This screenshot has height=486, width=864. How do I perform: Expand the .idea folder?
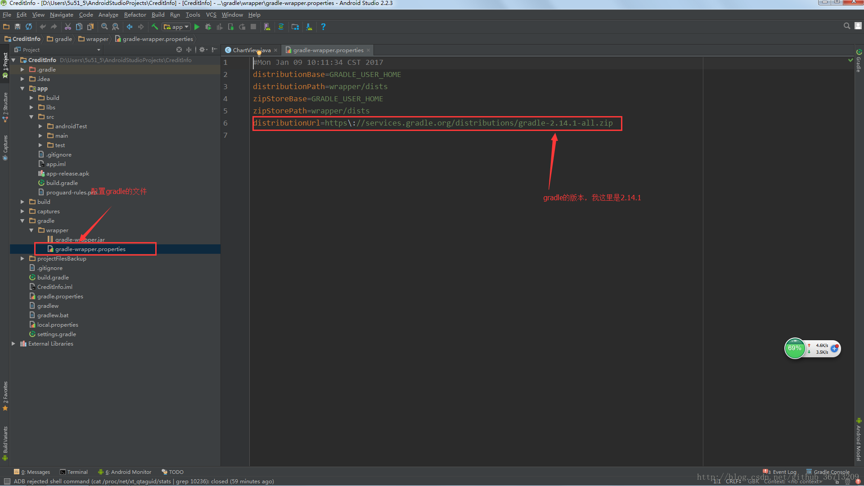tap(22, 79)
